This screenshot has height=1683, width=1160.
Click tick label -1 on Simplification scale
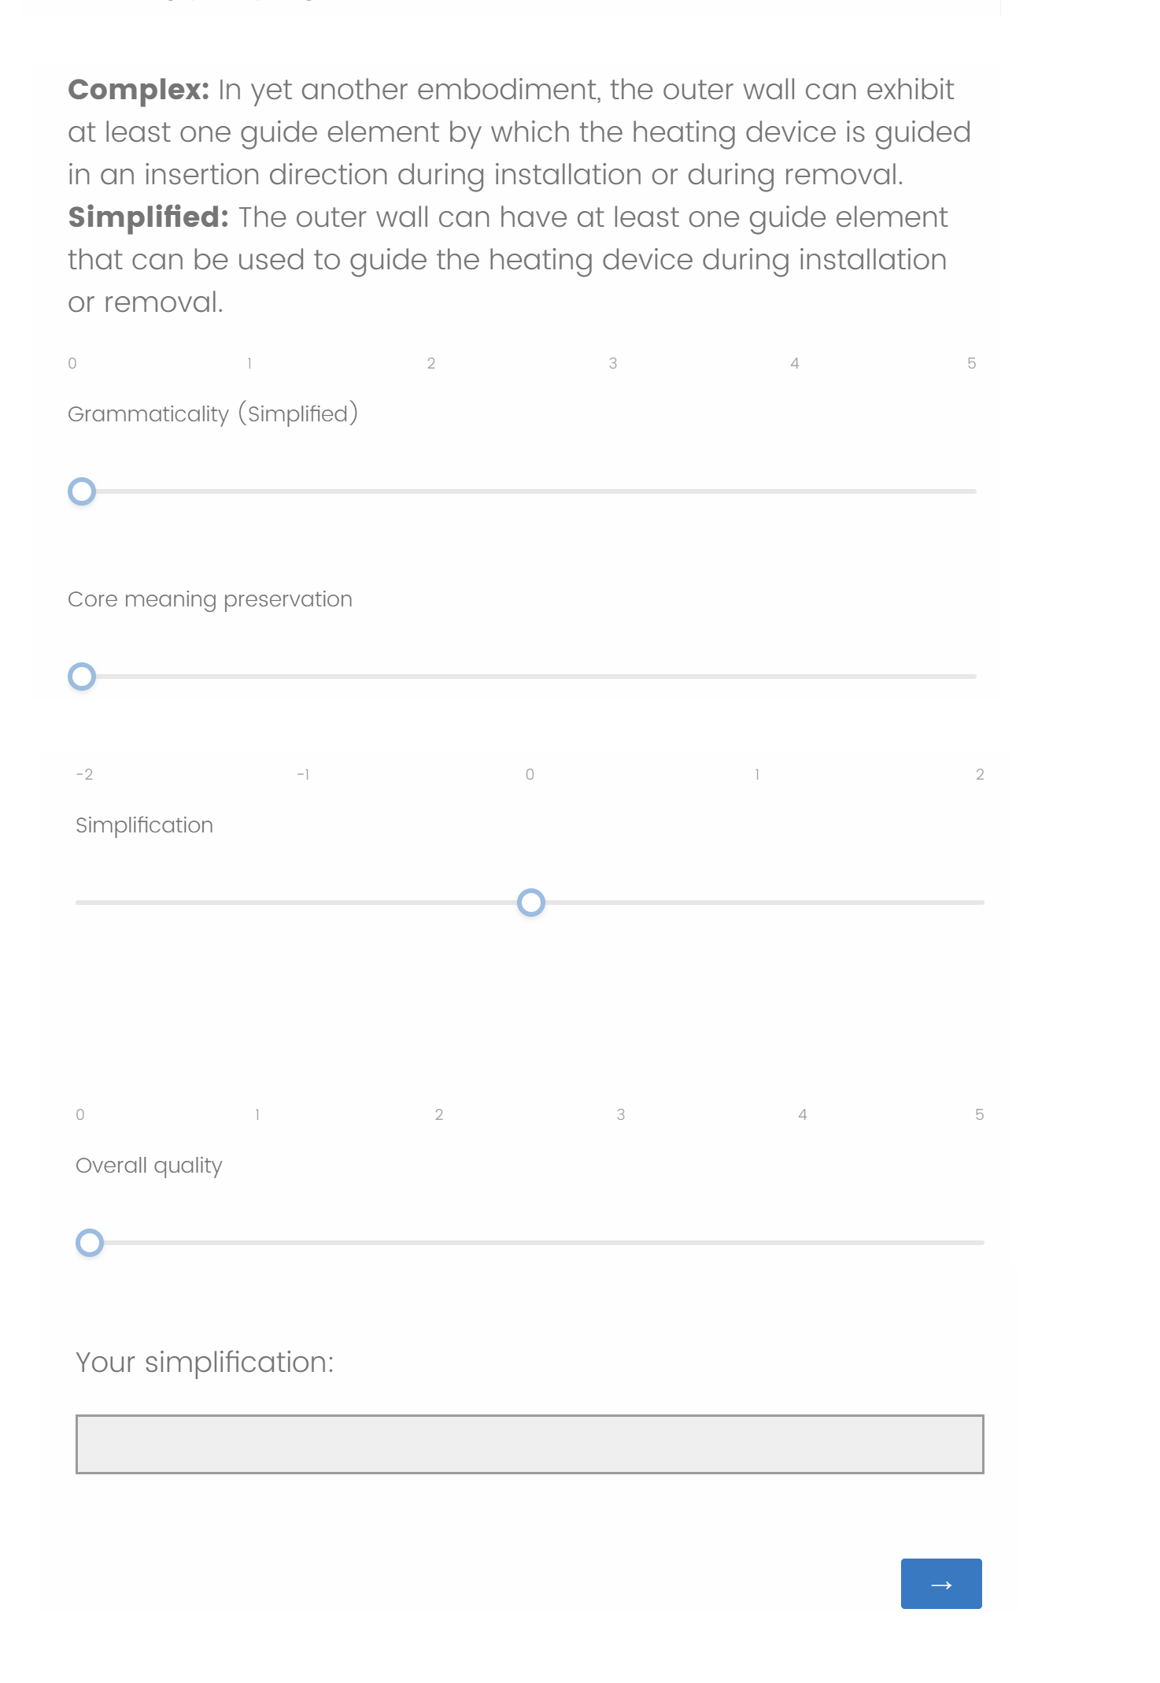[x=303, y=774]
